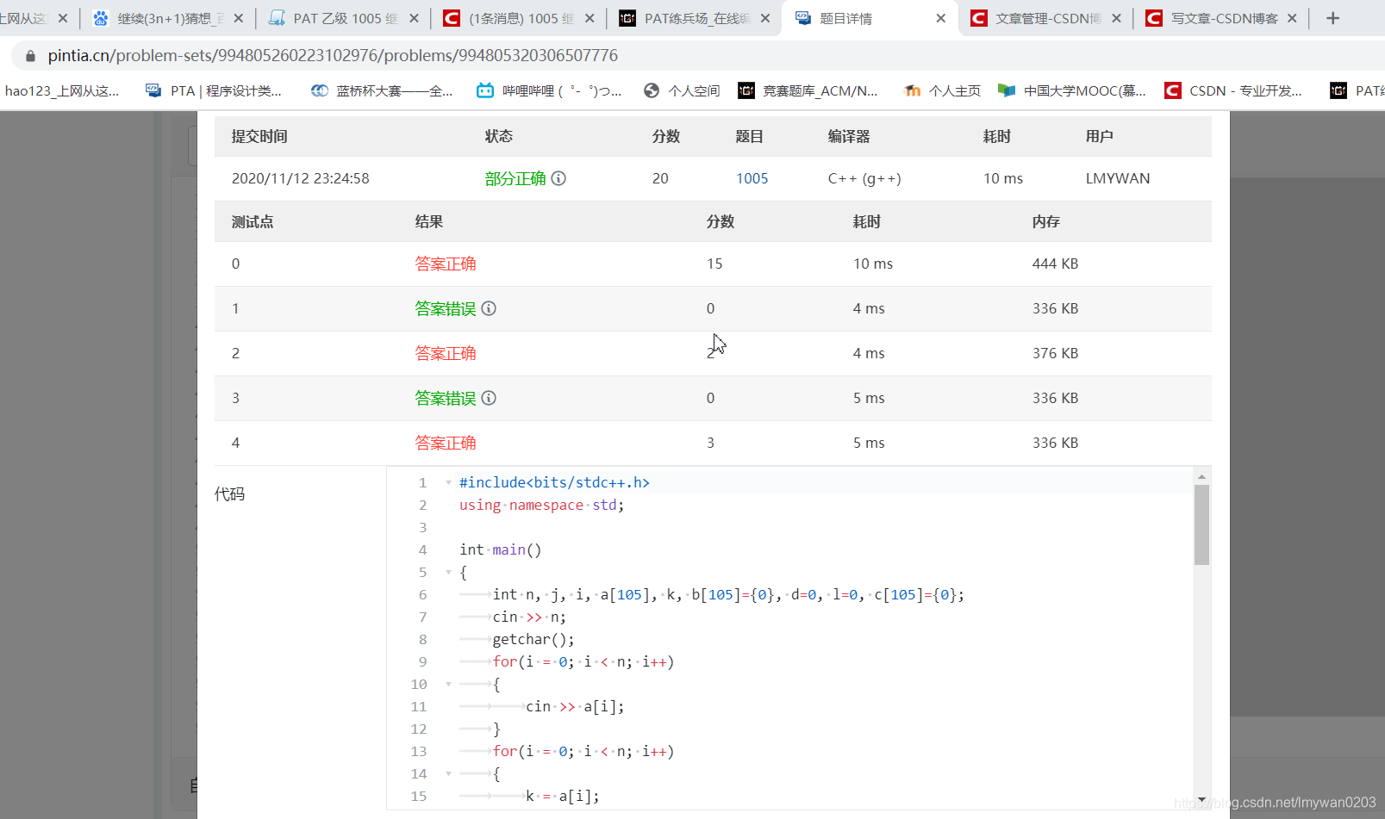1385x819 pixels.
Task: Close the 题目详情 tab
Action: [x=940, y=18]
